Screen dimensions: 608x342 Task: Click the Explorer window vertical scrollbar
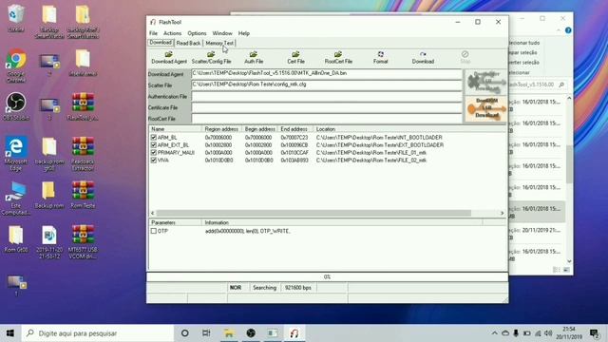click(569, 164)
